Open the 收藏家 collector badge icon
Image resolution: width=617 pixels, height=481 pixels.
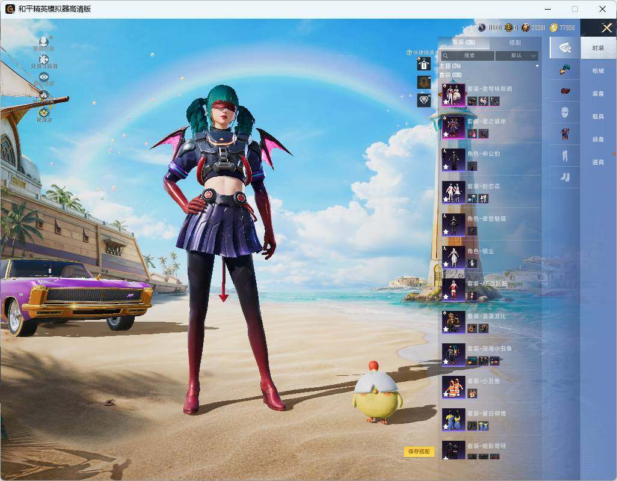click(x=44, y=113)
